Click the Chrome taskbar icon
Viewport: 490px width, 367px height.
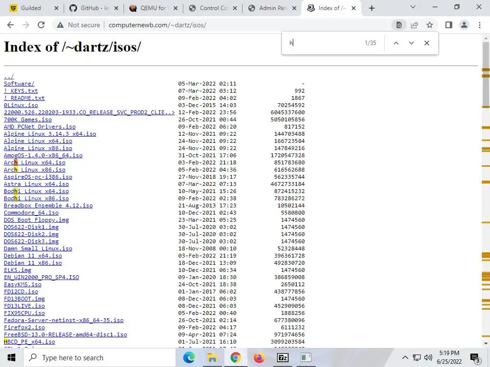coord(235,357)
